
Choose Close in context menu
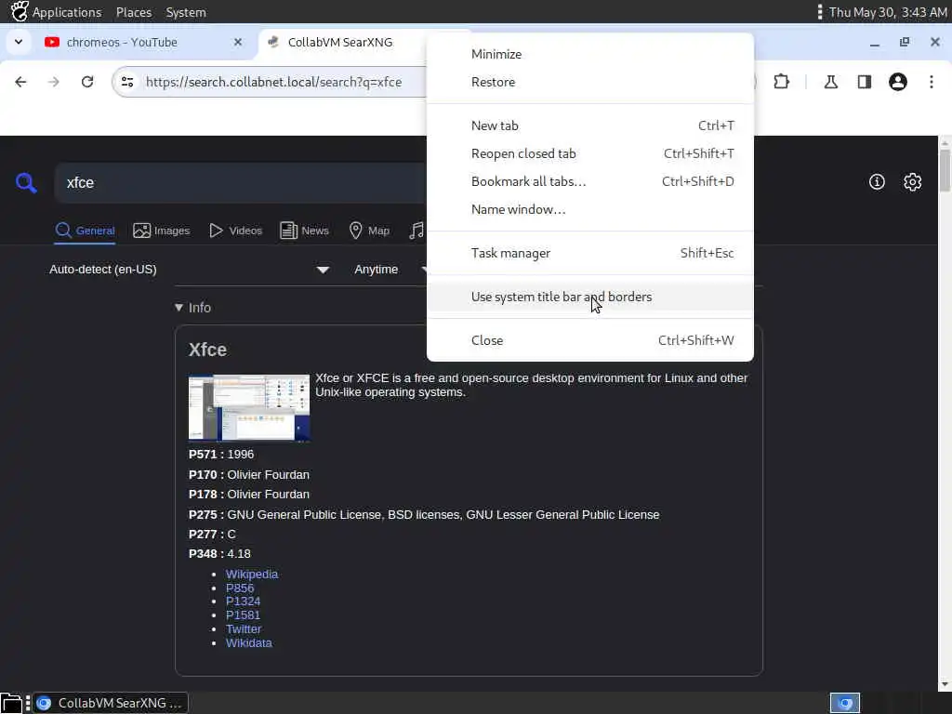pyautogui.click(x=590, y=340)
